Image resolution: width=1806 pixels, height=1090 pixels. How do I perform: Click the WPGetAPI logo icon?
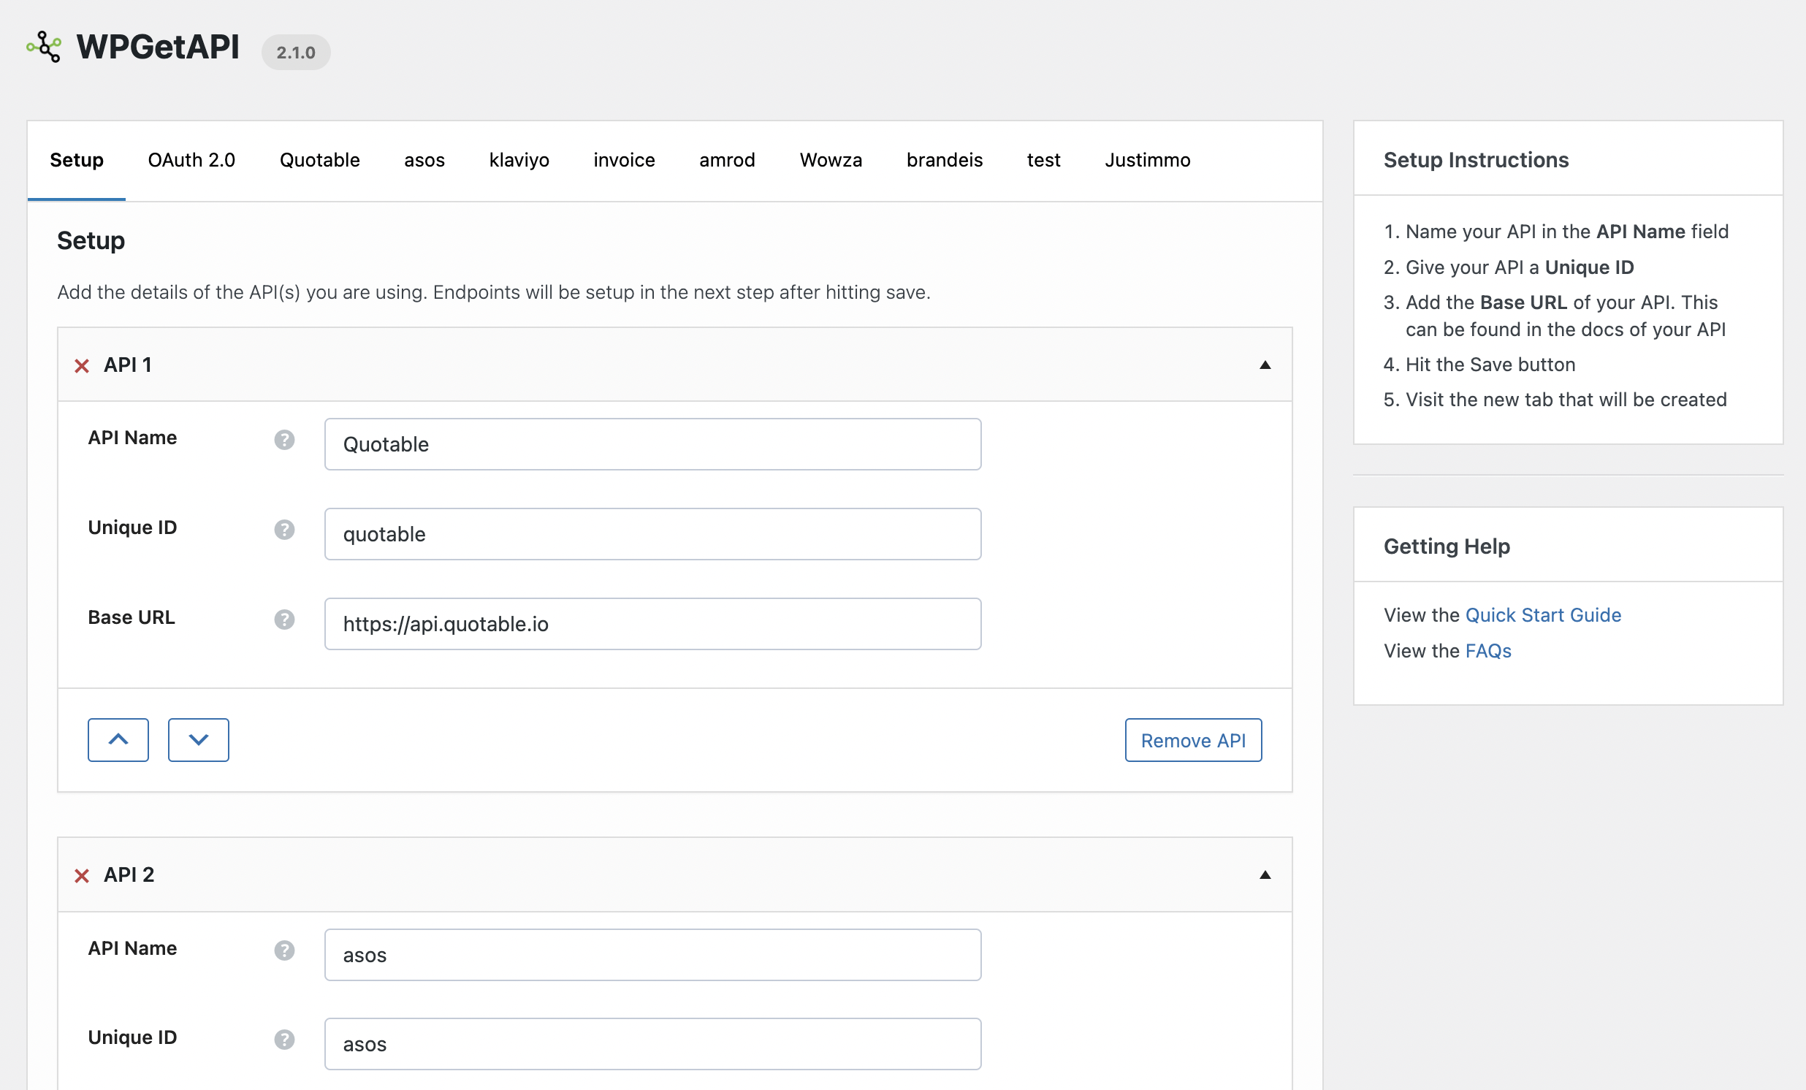pos(44,47)
